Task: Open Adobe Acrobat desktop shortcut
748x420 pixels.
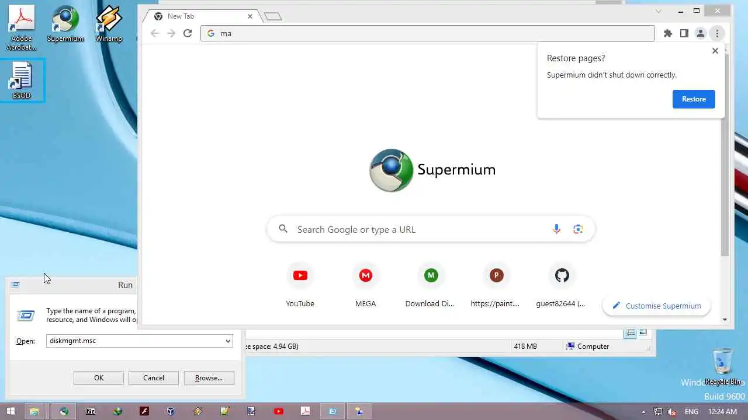Action: pos(22,27)
